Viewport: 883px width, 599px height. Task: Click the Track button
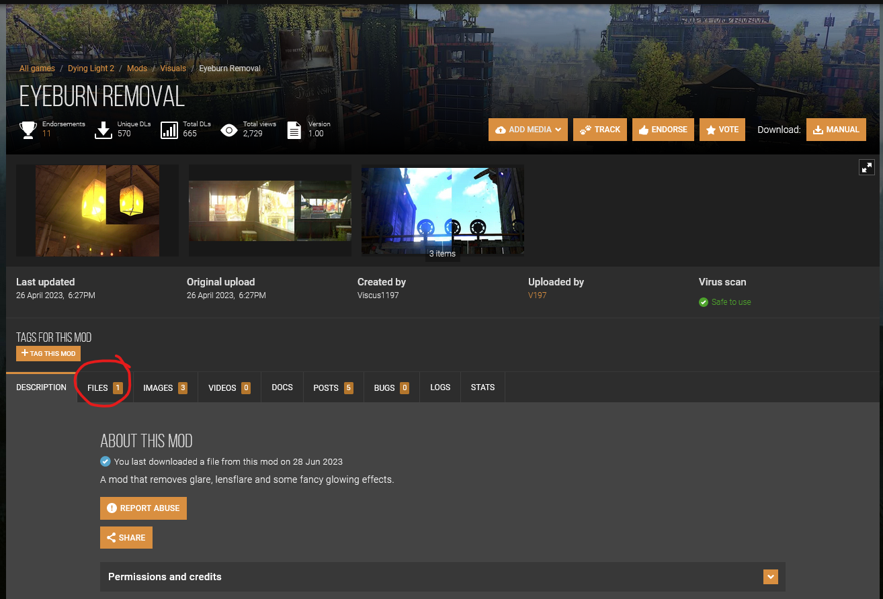pyautogui.click(x=600, y=130)
